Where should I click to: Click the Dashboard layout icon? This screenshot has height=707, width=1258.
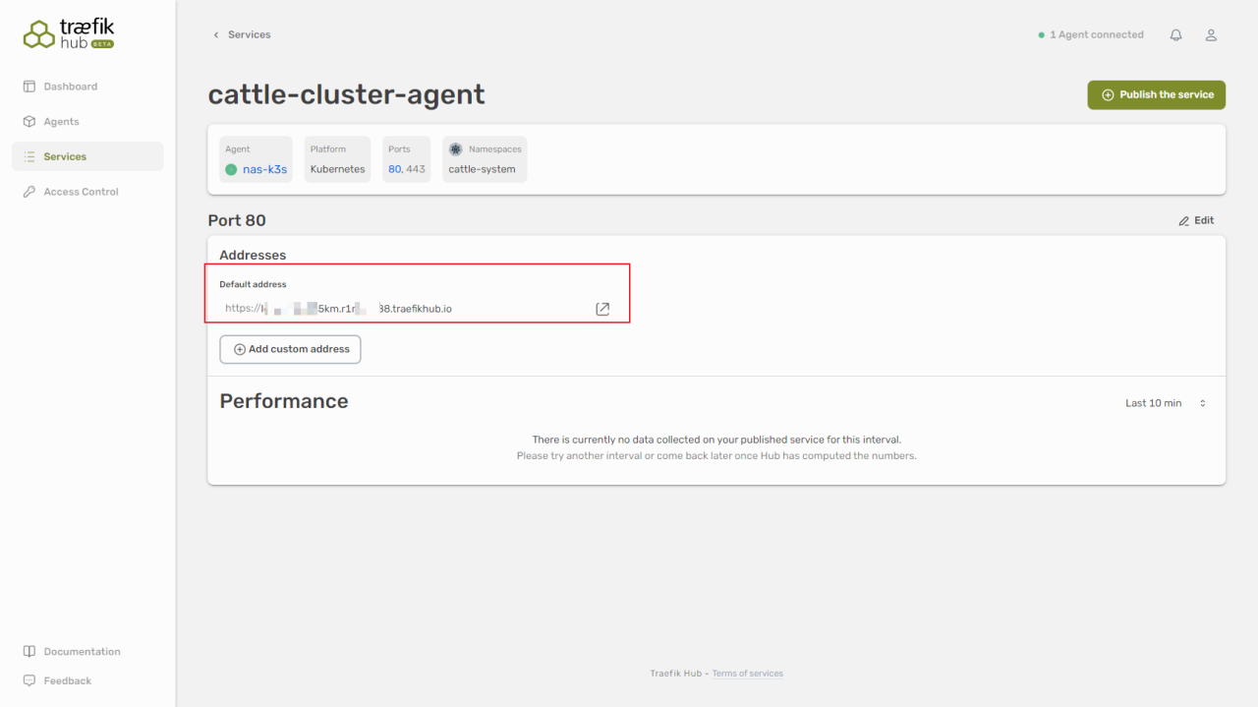29,87
